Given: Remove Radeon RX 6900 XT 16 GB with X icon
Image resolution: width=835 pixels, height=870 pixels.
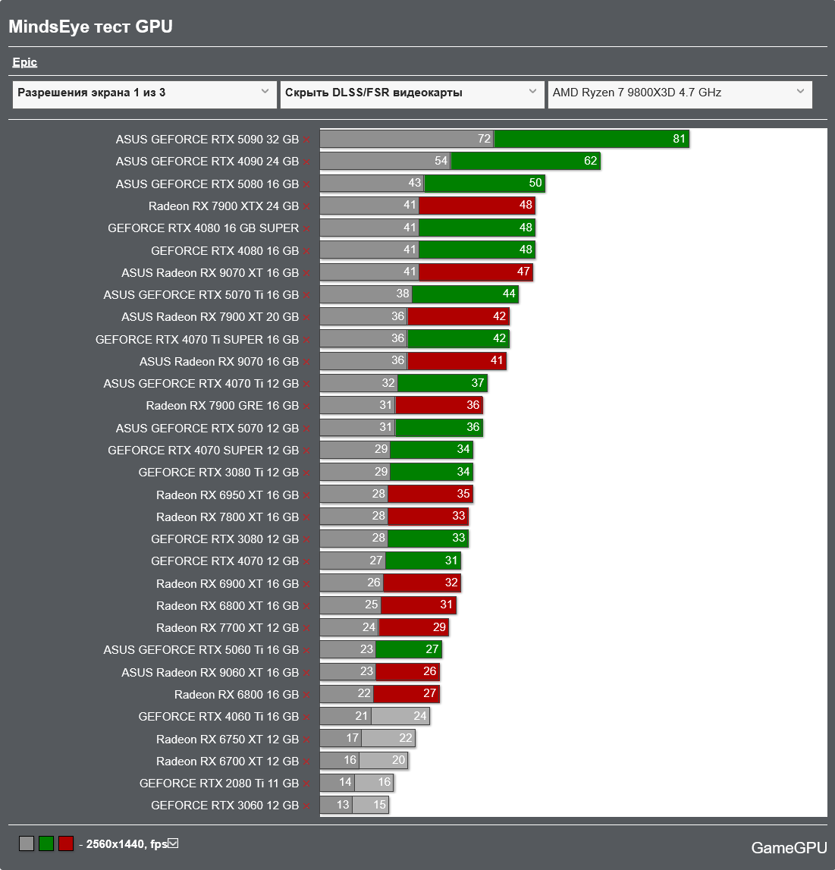Looking at the screenshot, I should 306,584.
